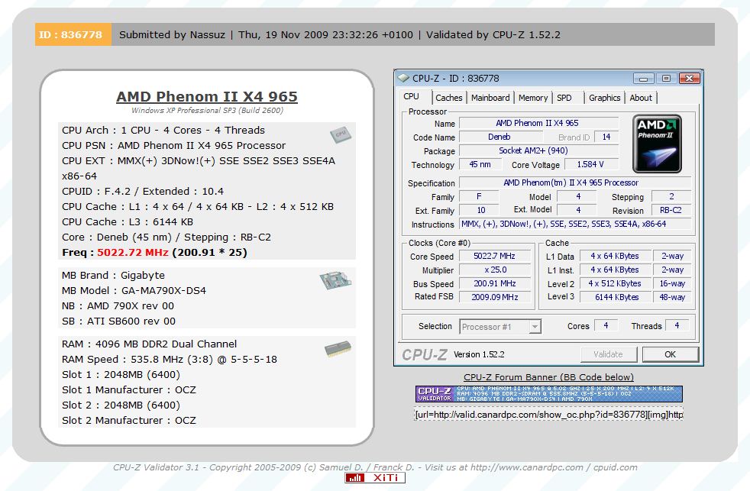Switch to the Graphics tab
Viewport: 750px width, 491px height.
(x=604, y=98)
